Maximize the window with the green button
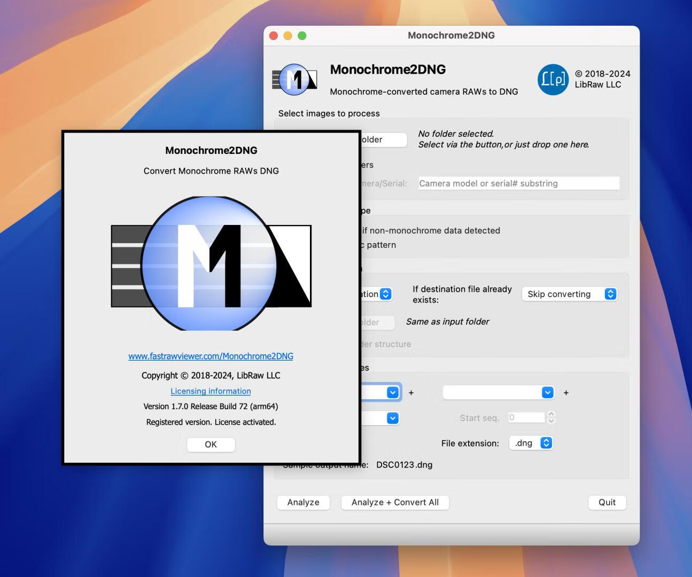The width and height of the screenshot is (692, 577). click(302, 36)
